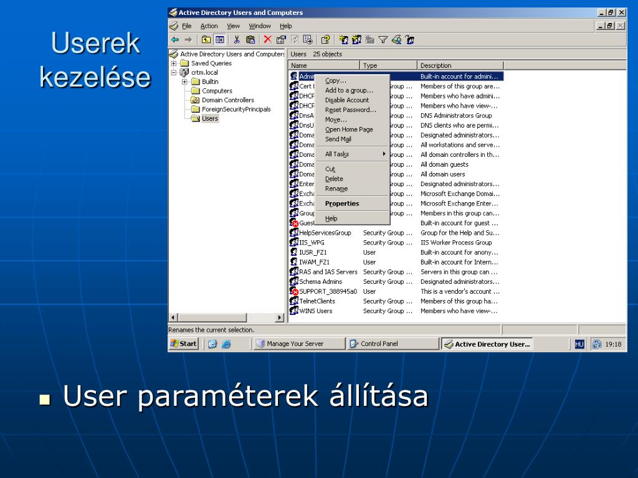
Task: Choose Open Home Page in context menu
Action: pos(352,129)
